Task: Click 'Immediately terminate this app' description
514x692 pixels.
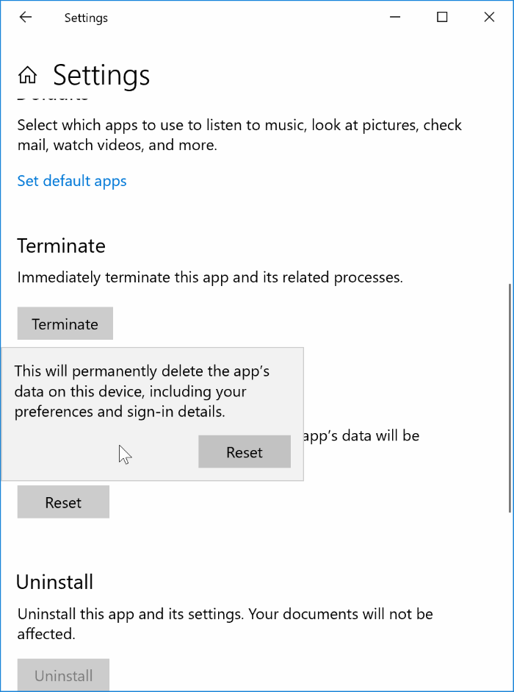Action: [x=210, y=277]
